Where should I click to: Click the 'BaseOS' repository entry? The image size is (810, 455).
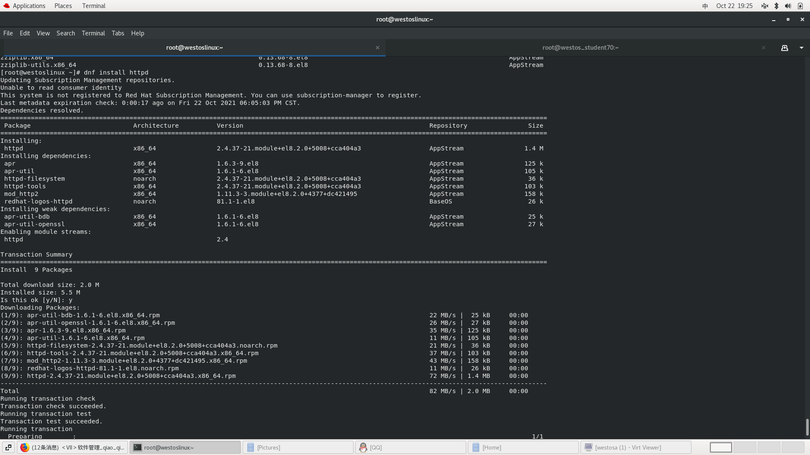pos(440,201)
